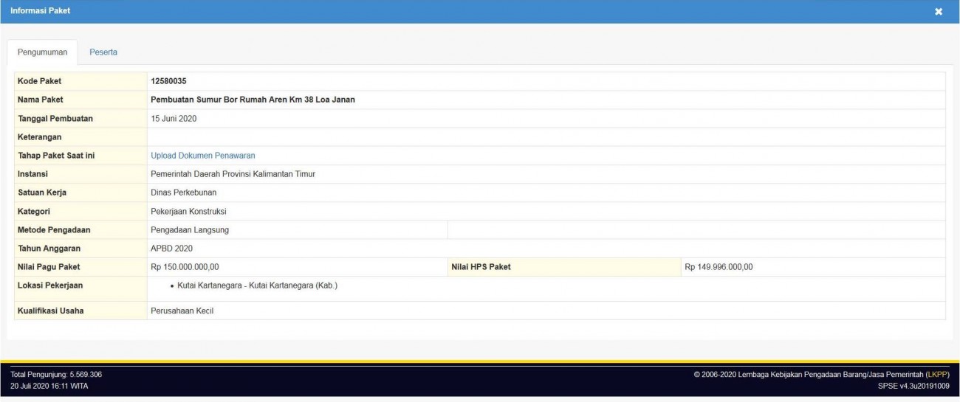This screenshot has width=960, height=402.
Task: Click the APBD 2020 budget year value
Action: point(171,249)
